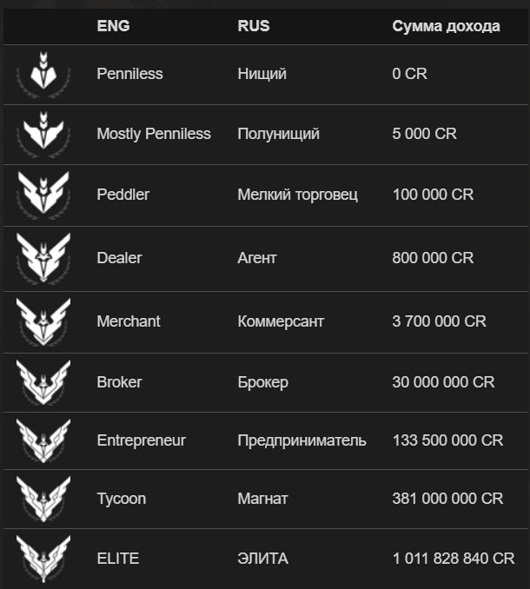Select the Mostly Penniless rank name

(154, 134)
